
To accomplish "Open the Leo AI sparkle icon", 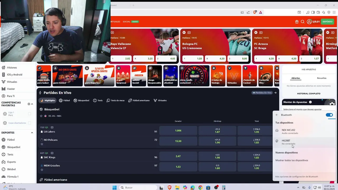I will pyautogui.click(x=323, y=12).
